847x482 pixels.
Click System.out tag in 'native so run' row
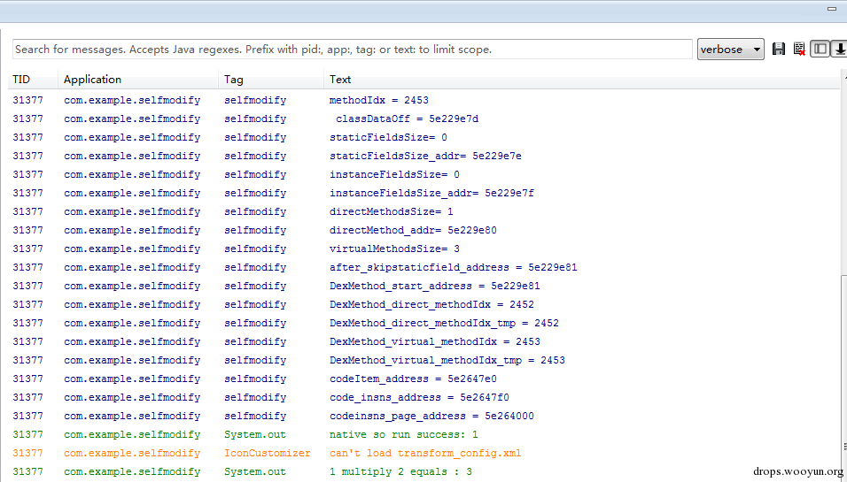pyautogui.click(x=255, y=434)
